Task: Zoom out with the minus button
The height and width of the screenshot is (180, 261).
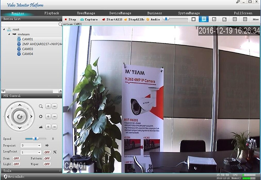Action: coord(54,106)
